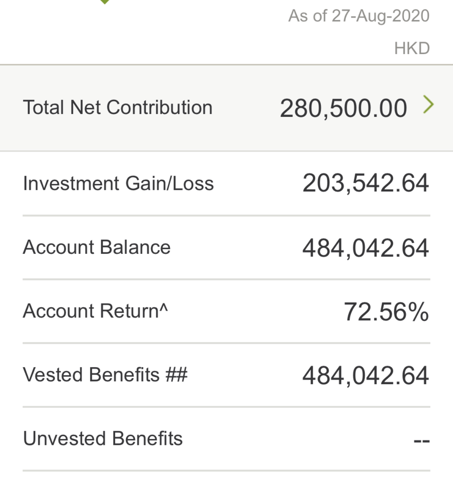Image resolution: width=453 pixels, height=478 pixels.
Task: Tap the Account Return^ footnote label
Action: click(x=95, y=311)
